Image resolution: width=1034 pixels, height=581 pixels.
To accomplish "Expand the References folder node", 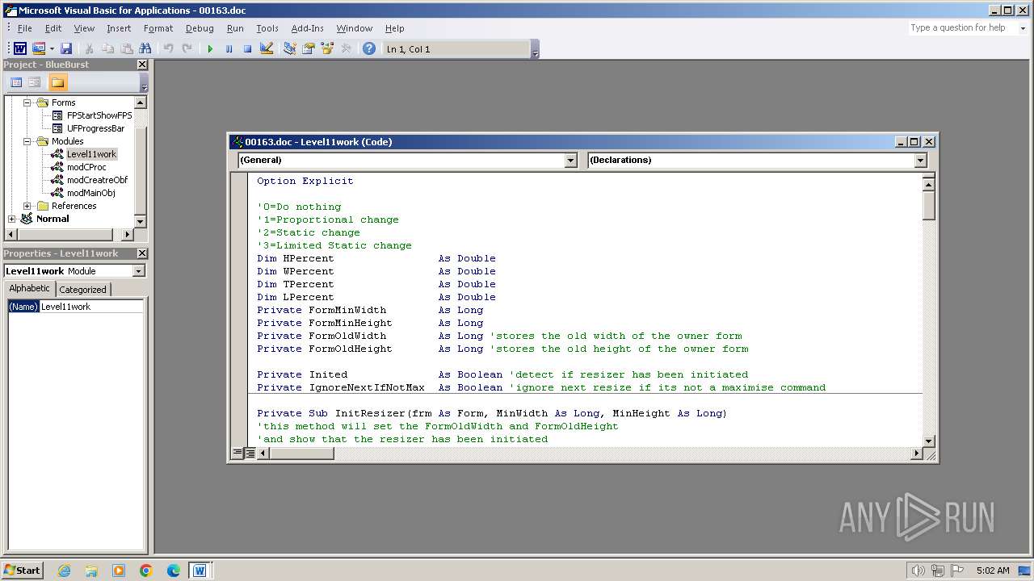I will tap(27, 206).
